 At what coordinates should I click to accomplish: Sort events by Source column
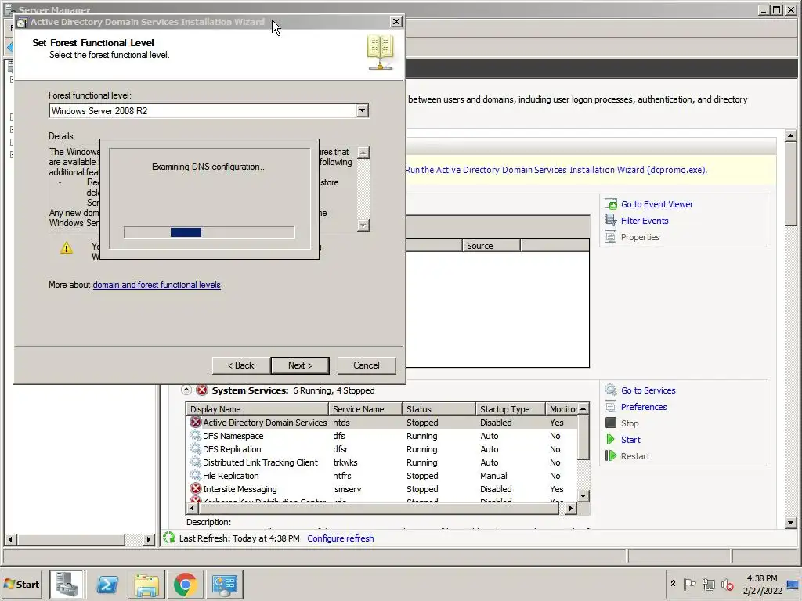tap(491, 245)
